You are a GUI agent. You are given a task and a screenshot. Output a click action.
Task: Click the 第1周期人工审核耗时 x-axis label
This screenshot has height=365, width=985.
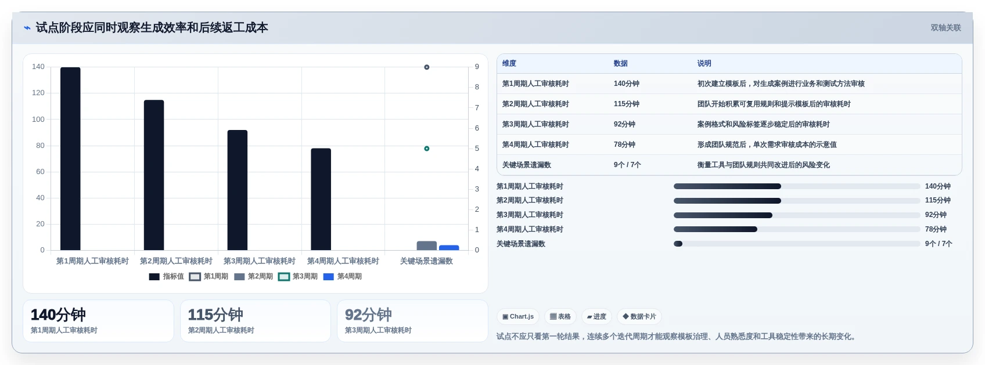(92, 261)
